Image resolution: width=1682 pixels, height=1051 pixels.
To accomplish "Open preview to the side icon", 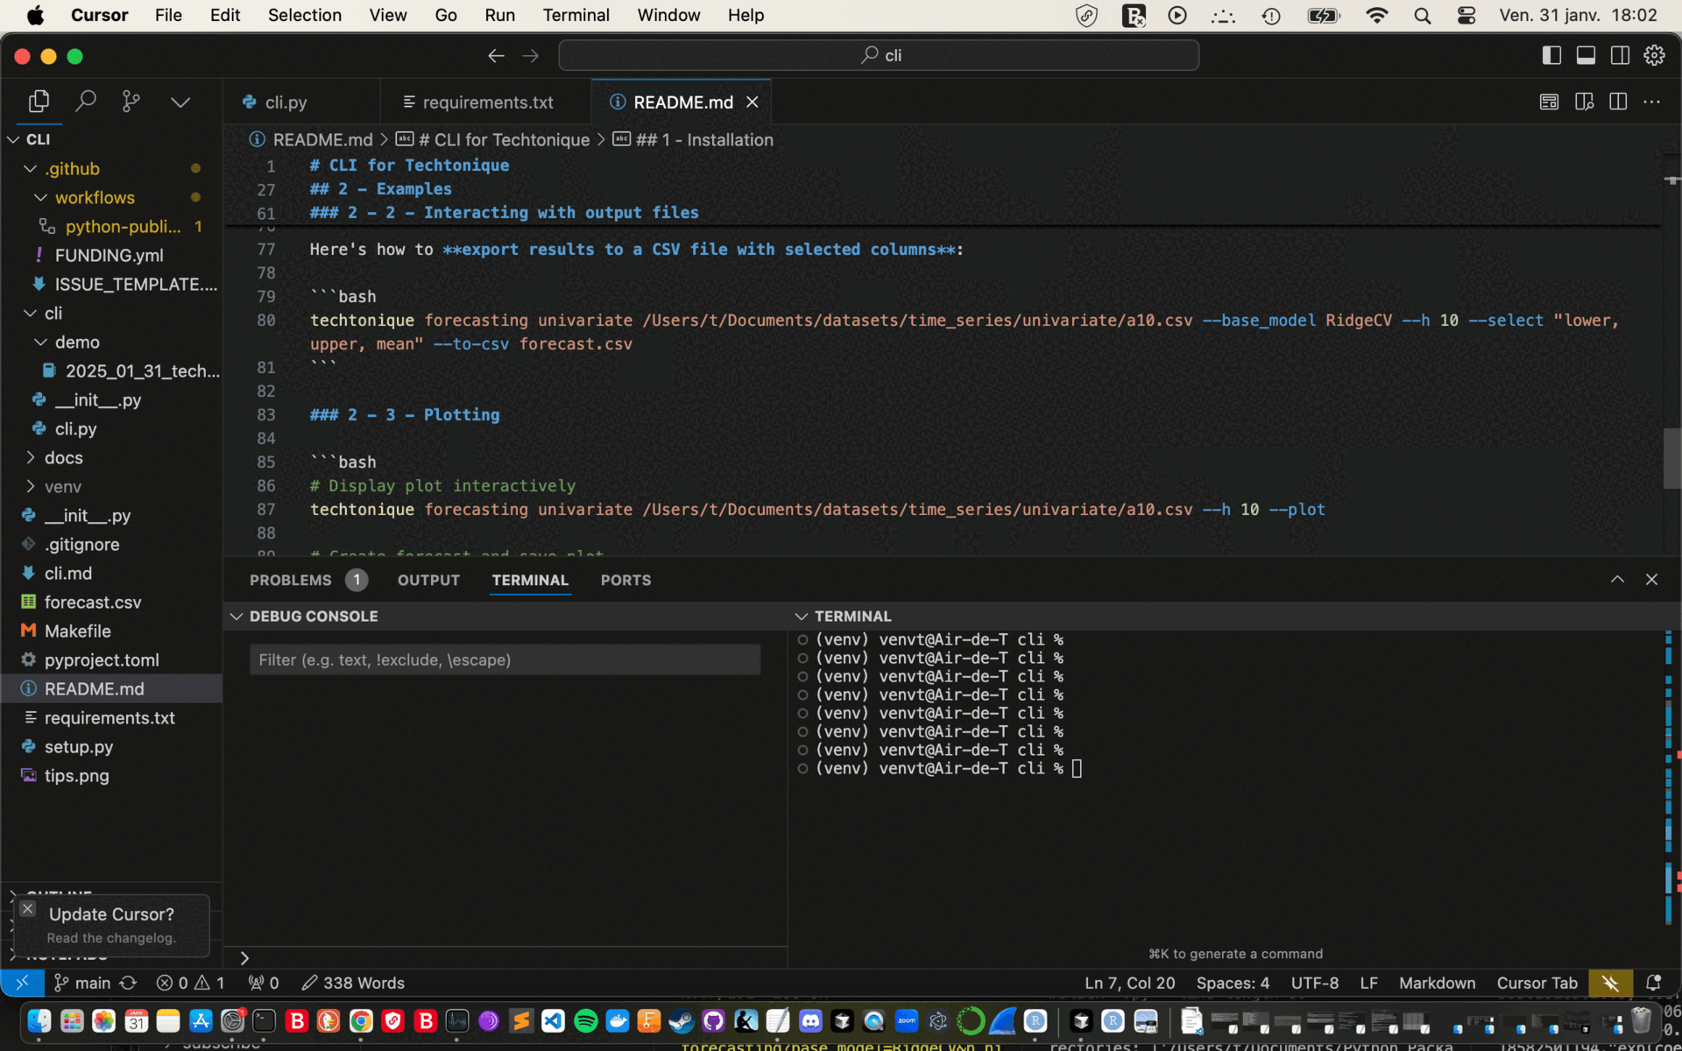I will (x=1584, y=102).
